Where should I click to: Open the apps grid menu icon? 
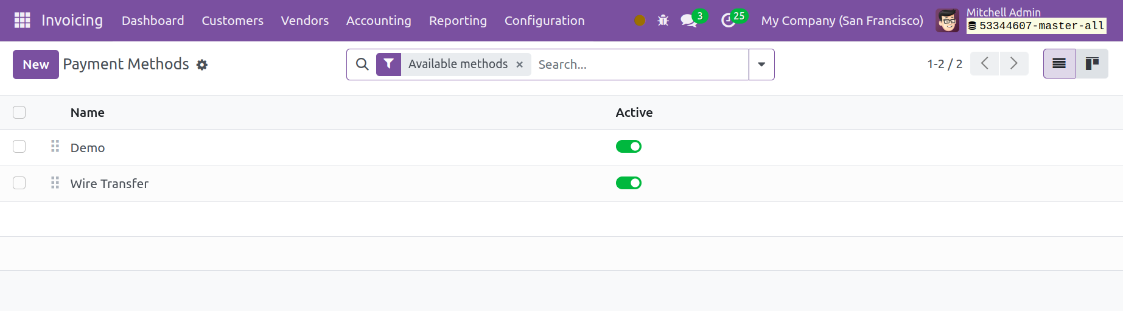[22, 20]
